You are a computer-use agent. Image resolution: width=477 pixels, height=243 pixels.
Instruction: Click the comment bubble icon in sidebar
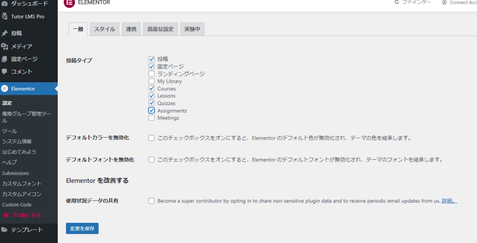click(x=4, y=72)
